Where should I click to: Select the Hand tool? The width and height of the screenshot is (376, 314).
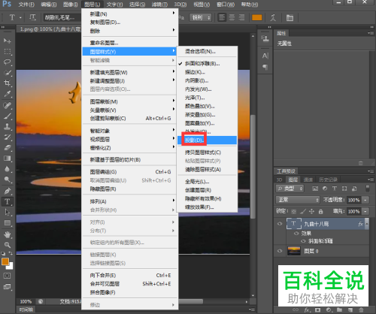tap(8, 234)
